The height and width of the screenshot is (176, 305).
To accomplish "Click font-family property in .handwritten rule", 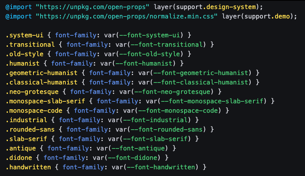I will [83, 167].
